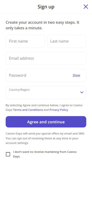Viewport: 92px width, 200px height.
Task: Tick the marketing opt-out checkbox
Action: point(8,154)
